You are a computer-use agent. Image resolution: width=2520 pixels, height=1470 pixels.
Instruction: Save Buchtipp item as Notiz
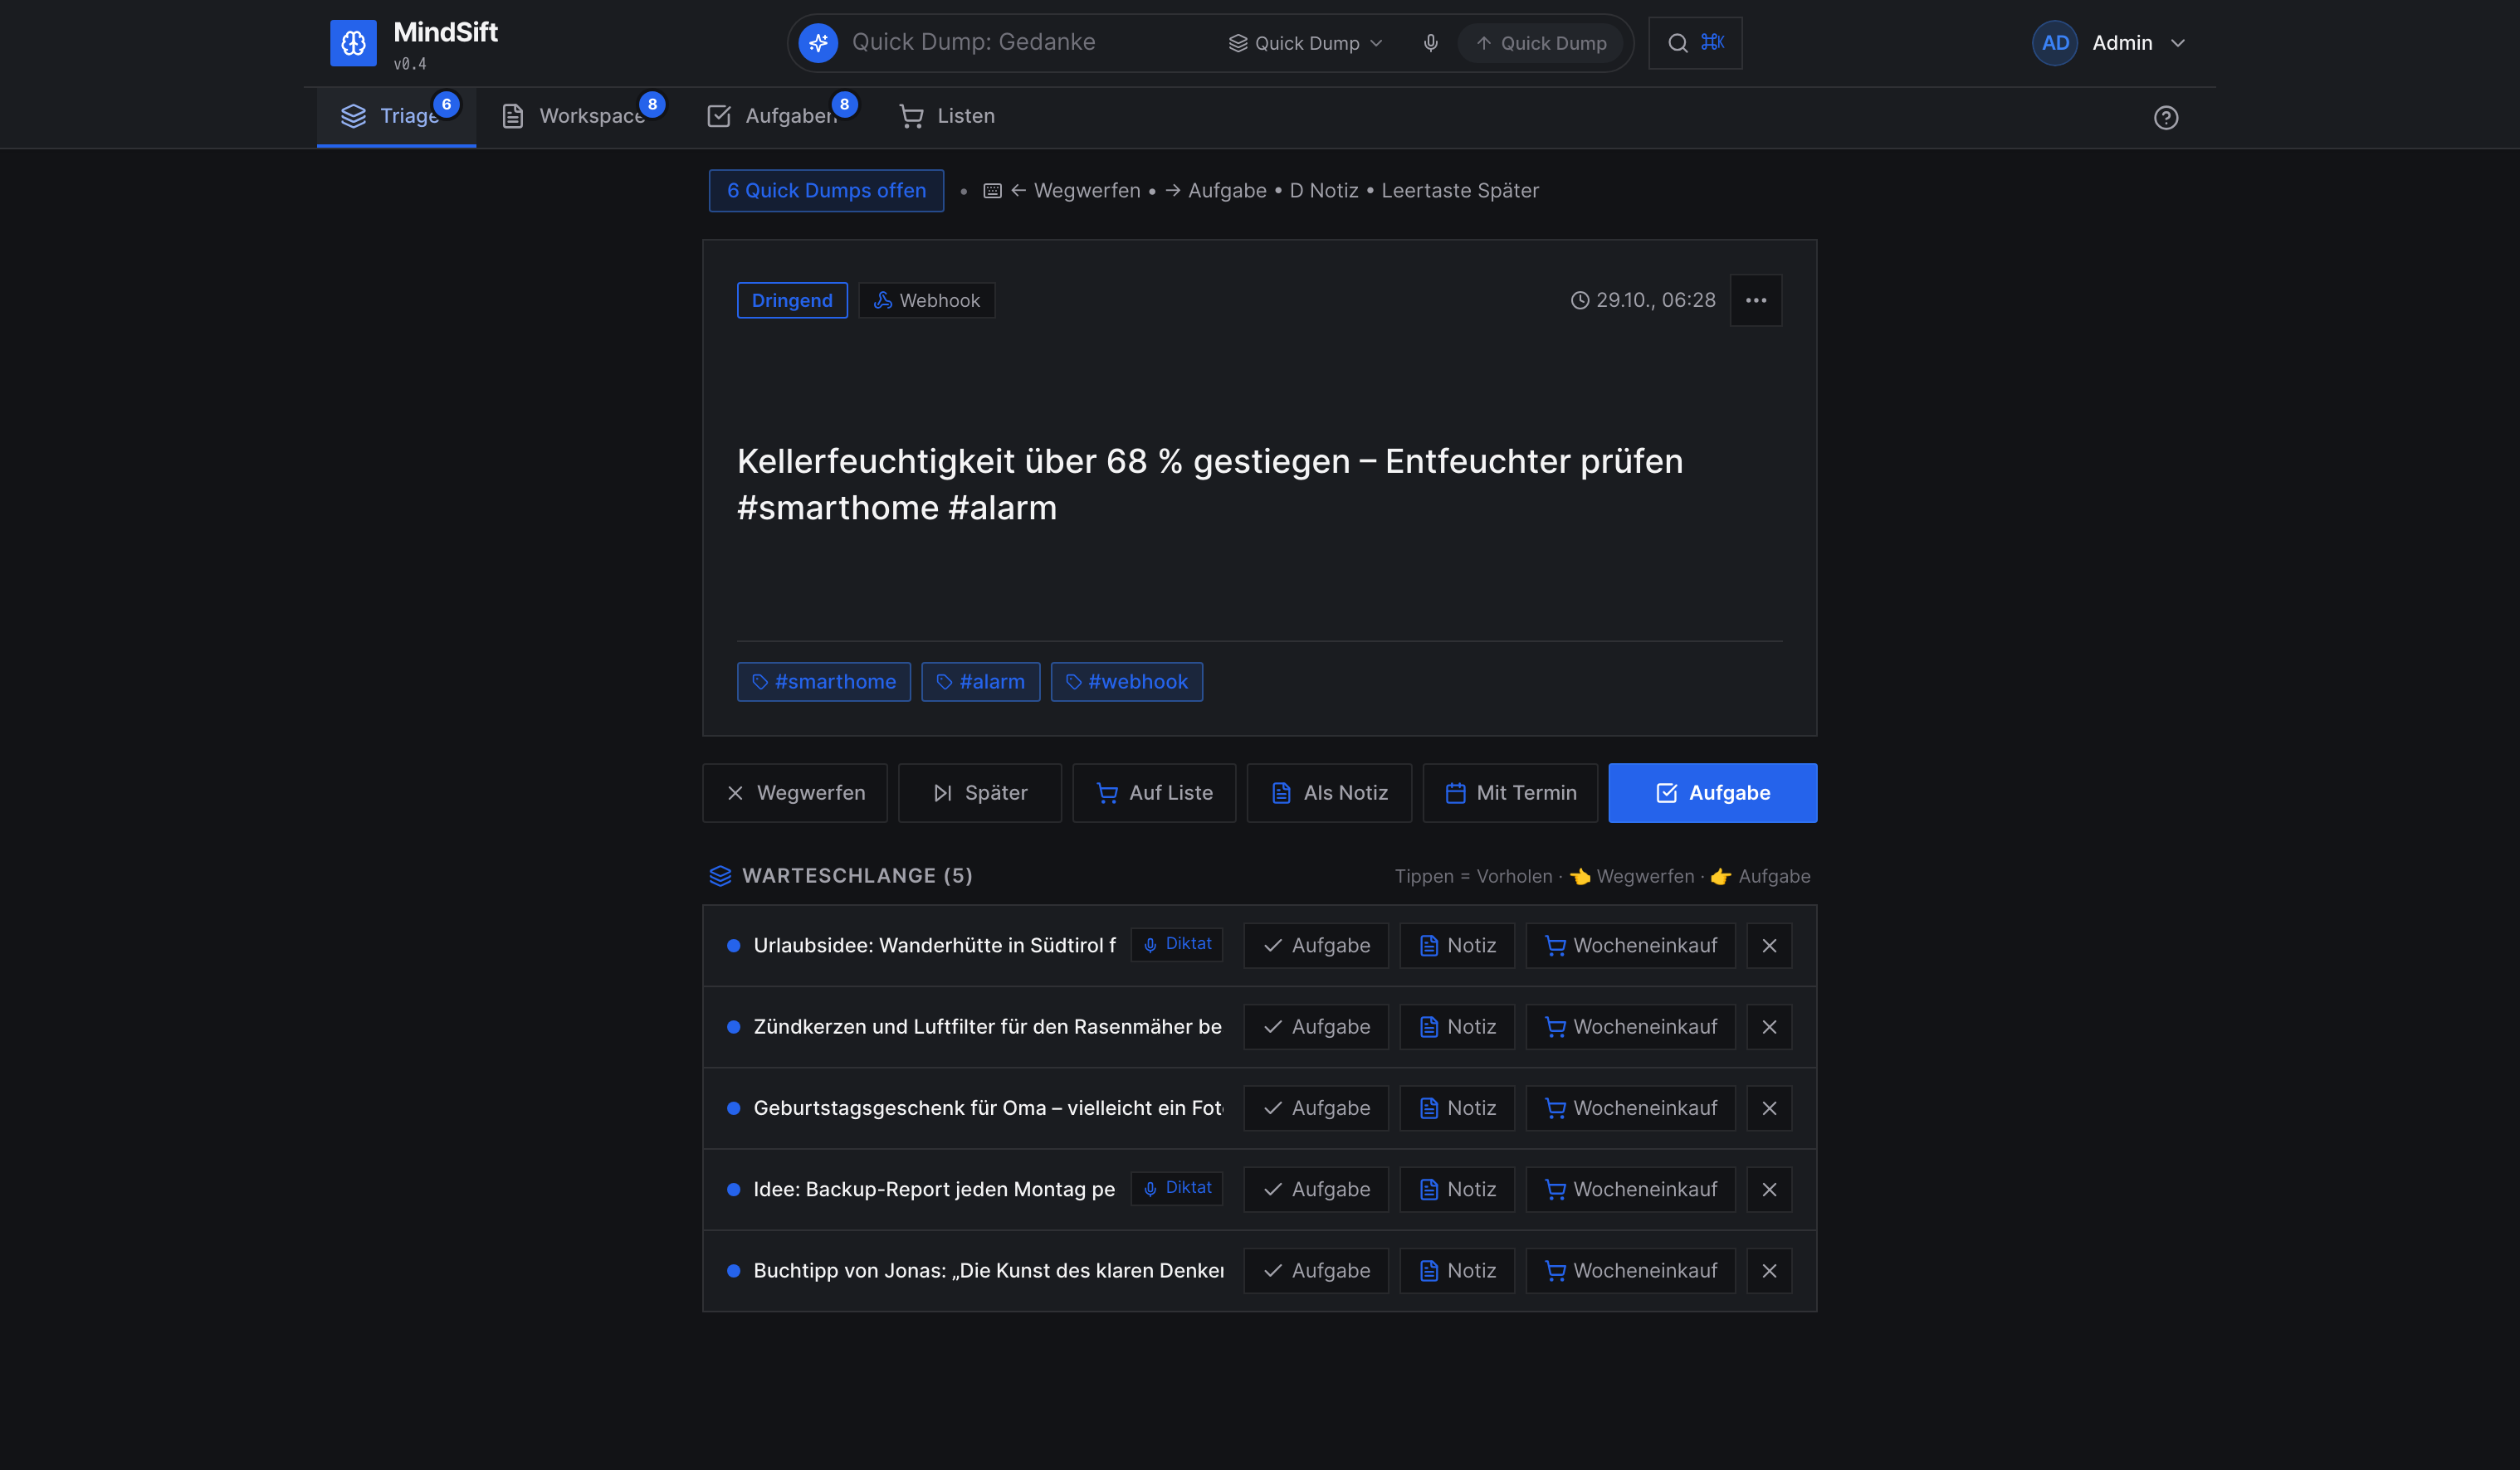pyautogui.click(x=1457, y=1271)
